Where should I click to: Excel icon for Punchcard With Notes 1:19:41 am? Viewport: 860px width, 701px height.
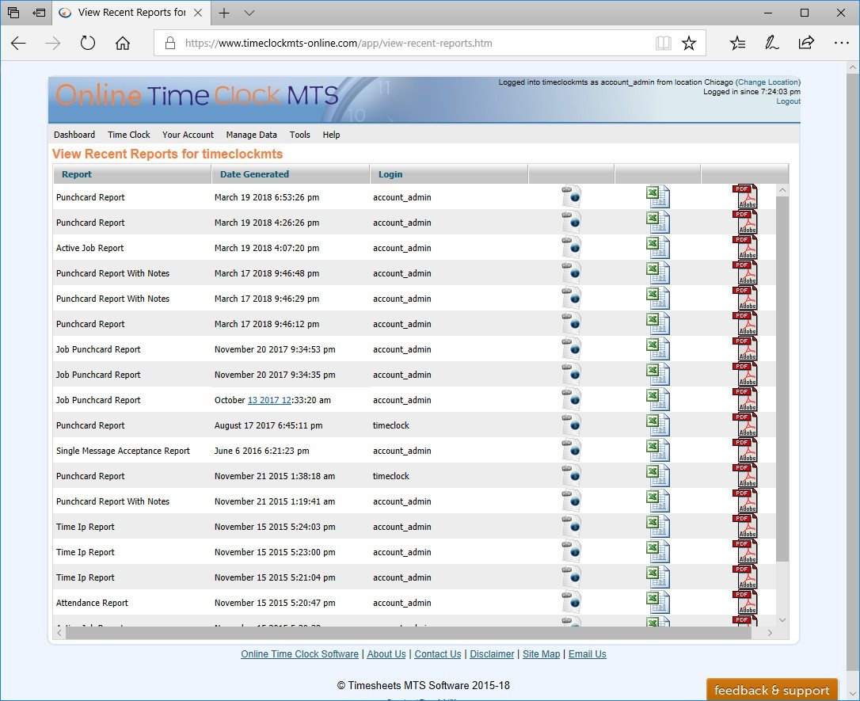[657, 501]
